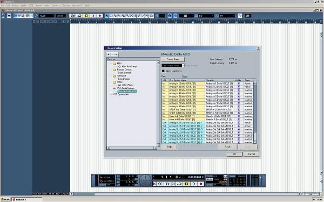This screenshot has height=202, width=324.
Task: Toggle Cycle in the transport panel
Action: 180,184
